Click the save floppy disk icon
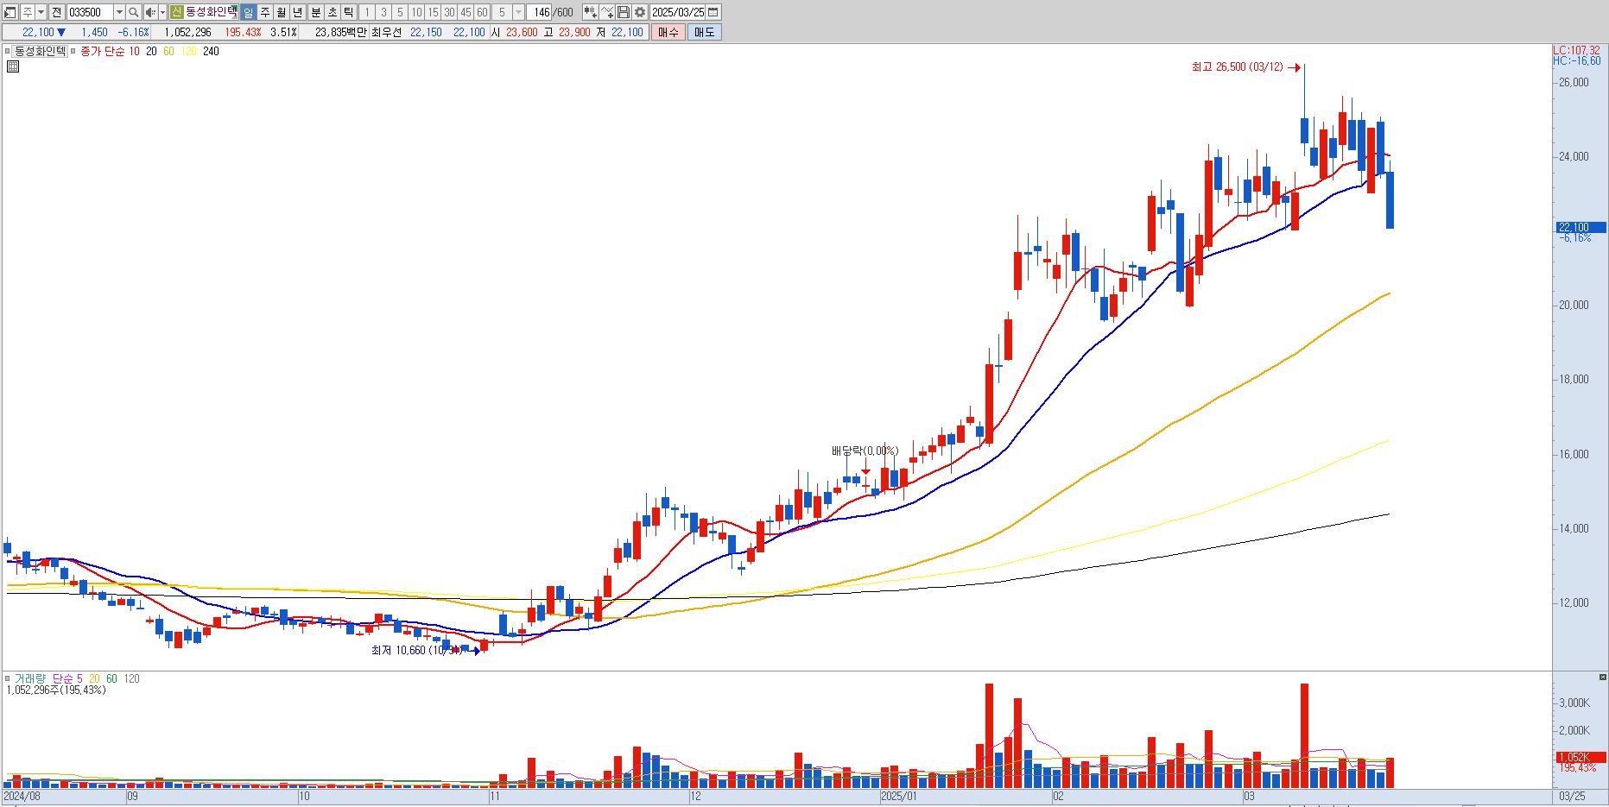1609x807 pixels. 624,12
